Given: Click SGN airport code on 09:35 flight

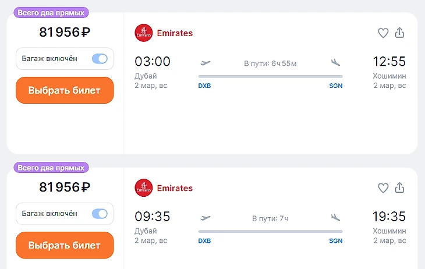Looking at the screenshot, I should (335, 240).
